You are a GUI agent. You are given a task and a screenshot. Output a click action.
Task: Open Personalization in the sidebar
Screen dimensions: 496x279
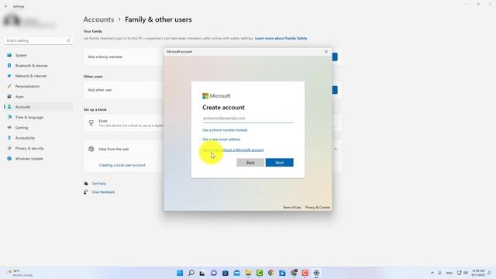pos(38,86)
